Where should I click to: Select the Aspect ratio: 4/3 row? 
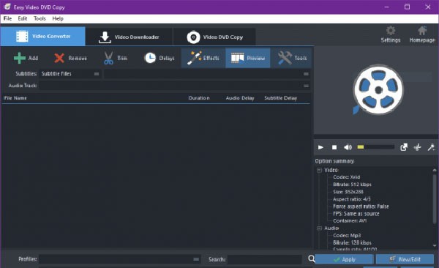352,199
